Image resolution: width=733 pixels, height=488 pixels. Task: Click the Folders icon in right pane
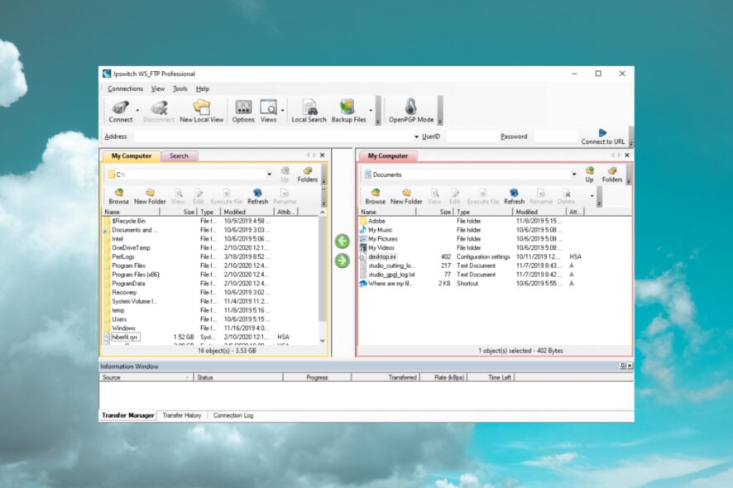(612, 175)
